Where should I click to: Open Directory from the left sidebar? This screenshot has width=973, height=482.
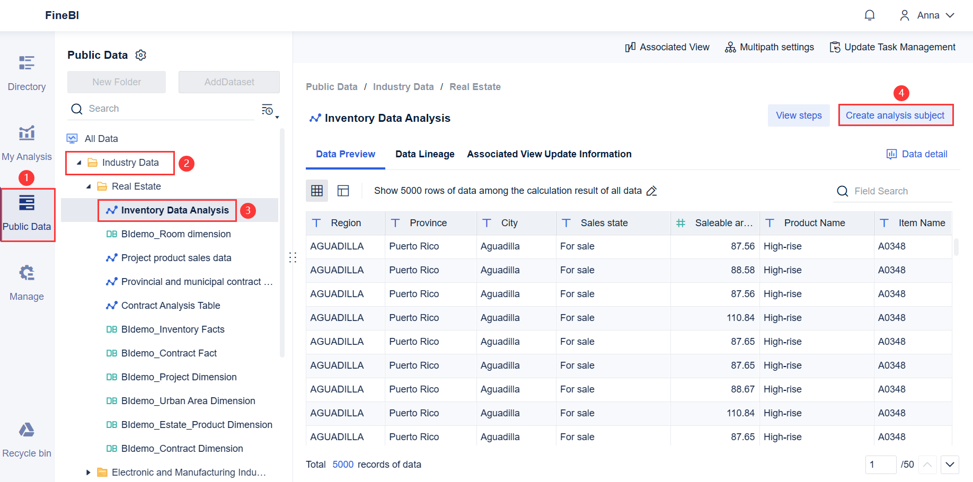tap(26, 73)
